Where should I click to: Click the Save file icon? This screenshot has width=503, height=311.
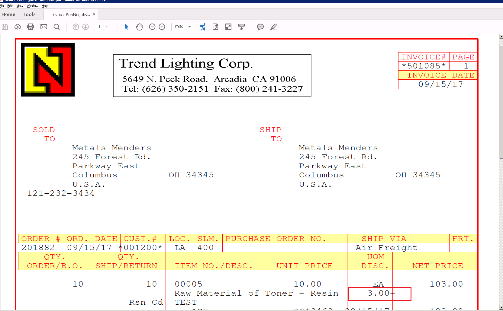coord(5,27)
